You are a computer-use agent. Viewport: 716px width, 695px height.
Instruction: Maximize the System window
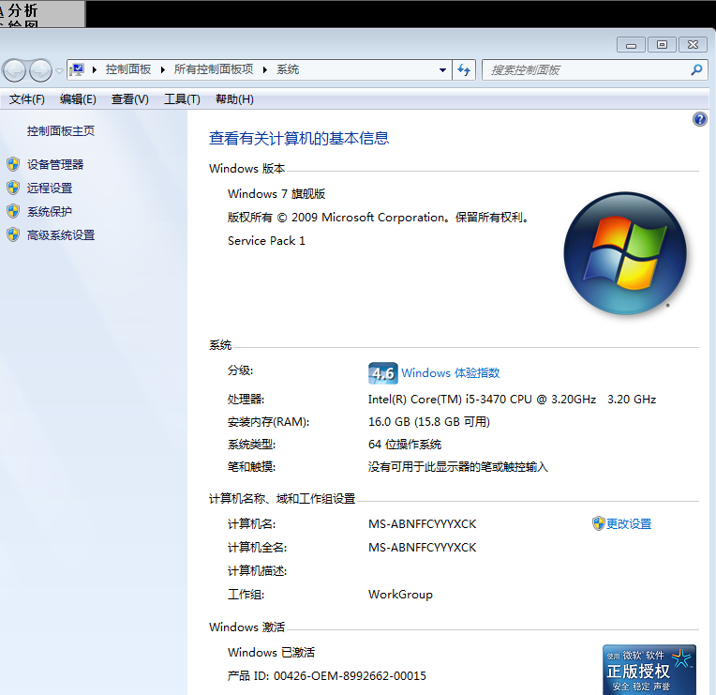point(662,45)
